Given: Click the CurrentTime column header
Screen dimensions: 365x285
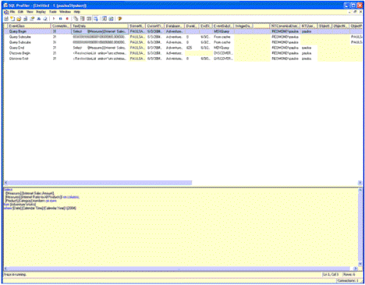Looking at the screenshot, I should [154, 26].
